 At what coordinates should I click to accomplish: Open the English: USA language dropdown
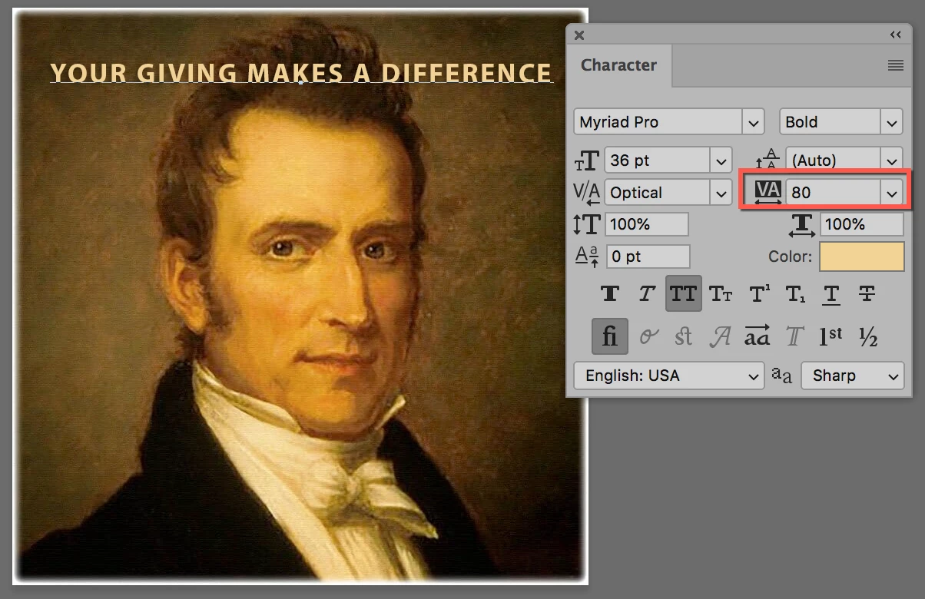pos(669,376)
